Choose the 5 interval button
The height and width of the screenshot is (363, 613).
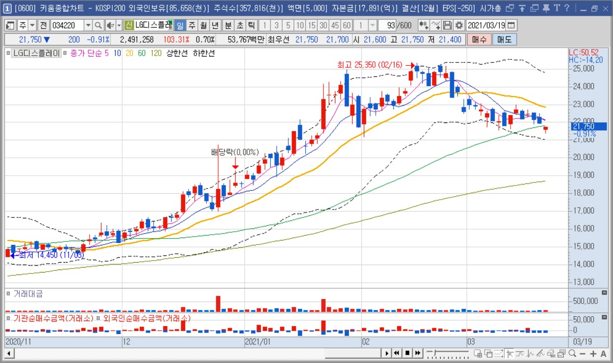(x=288, y=25)
